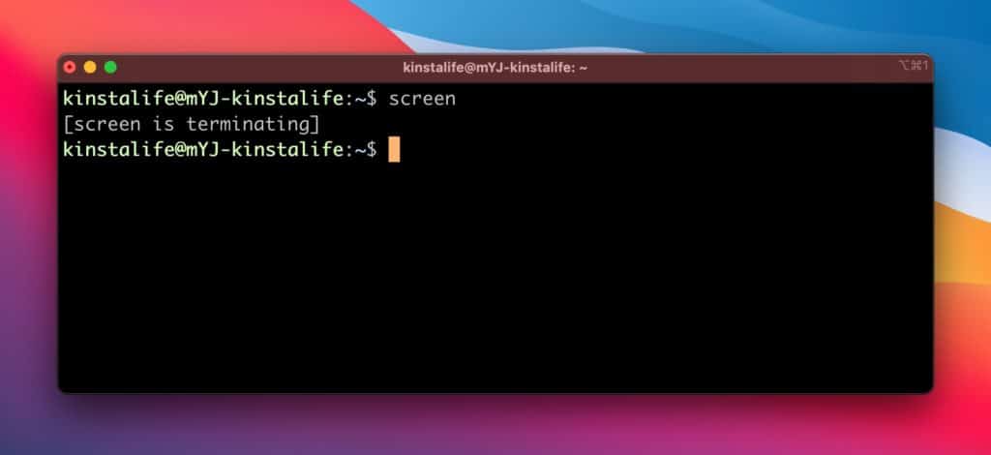991x455 pixels.
Task: Maximize the terminal with the green button
Action: [x=110, y=67]
